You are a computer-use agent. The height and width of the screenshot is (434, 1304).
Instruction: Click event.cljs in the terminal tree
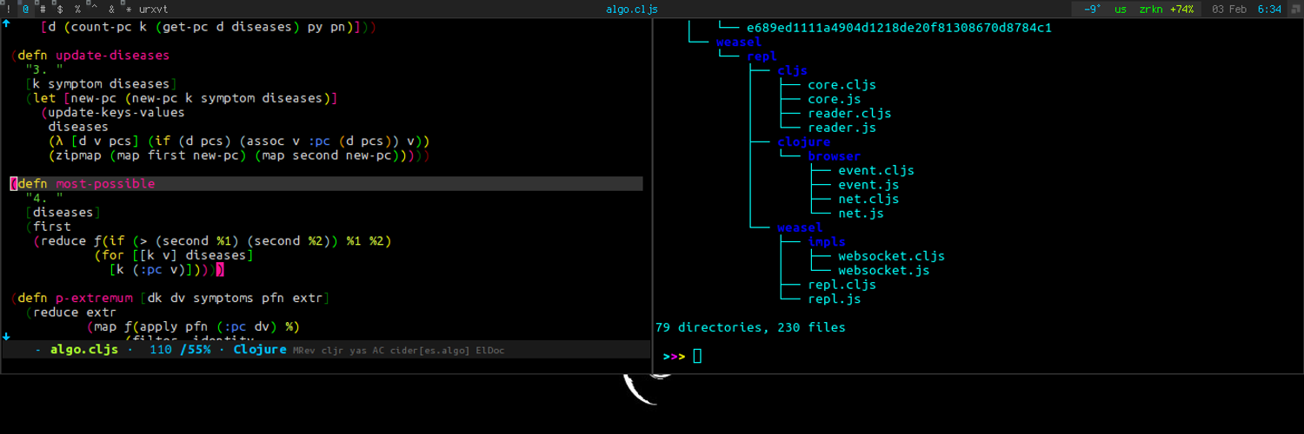[876, 170]
